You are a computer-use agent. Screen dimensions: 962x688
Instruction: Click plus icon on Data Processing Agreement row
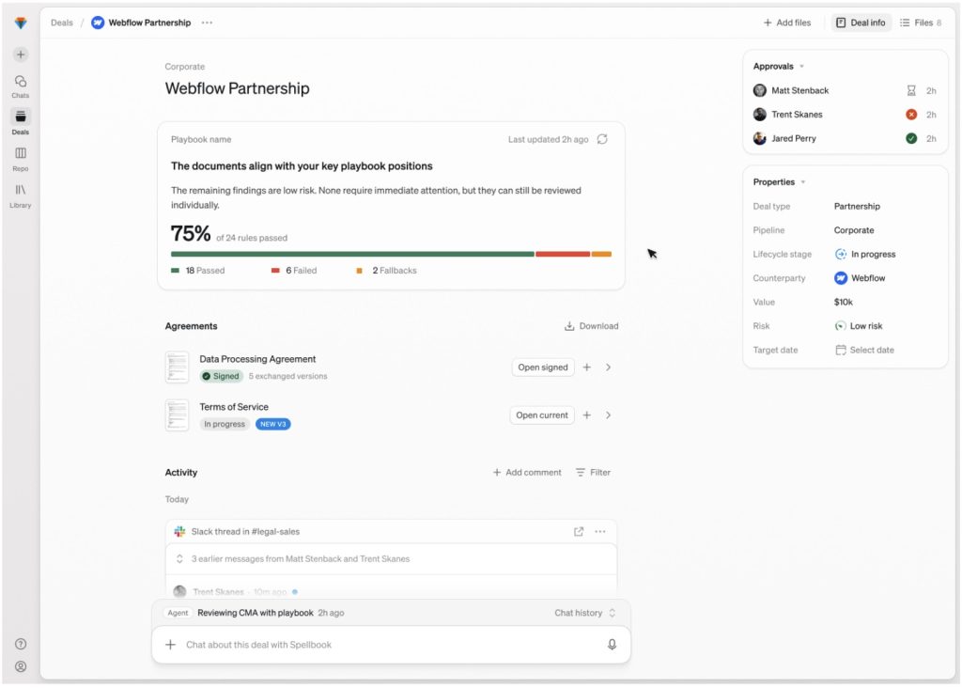tap(586, 367)
